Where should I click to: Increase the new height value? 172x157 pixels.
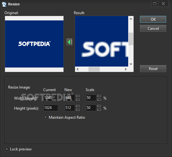click(78, 106)
